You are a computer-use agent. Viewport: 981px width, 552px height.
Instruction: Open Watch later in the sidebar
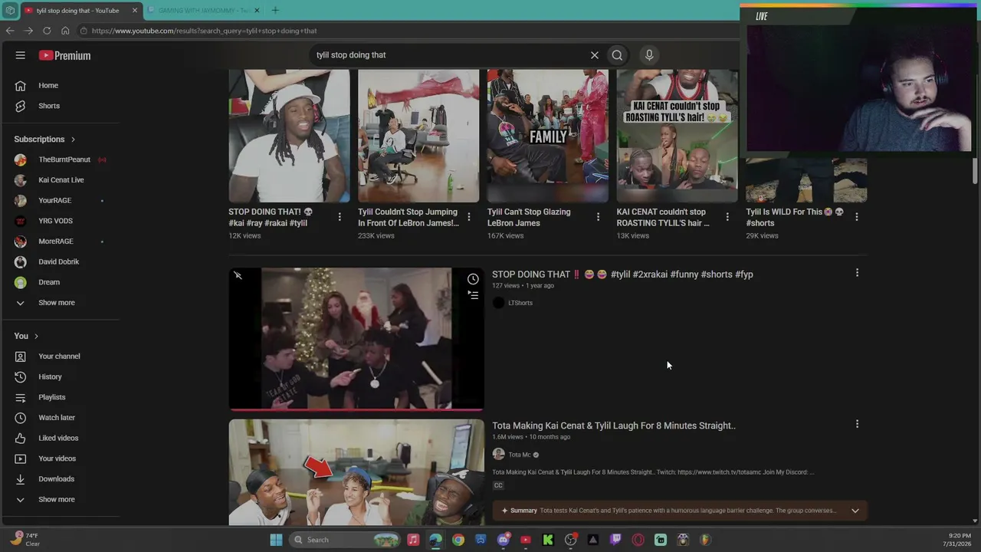click(x=57, y=418)
